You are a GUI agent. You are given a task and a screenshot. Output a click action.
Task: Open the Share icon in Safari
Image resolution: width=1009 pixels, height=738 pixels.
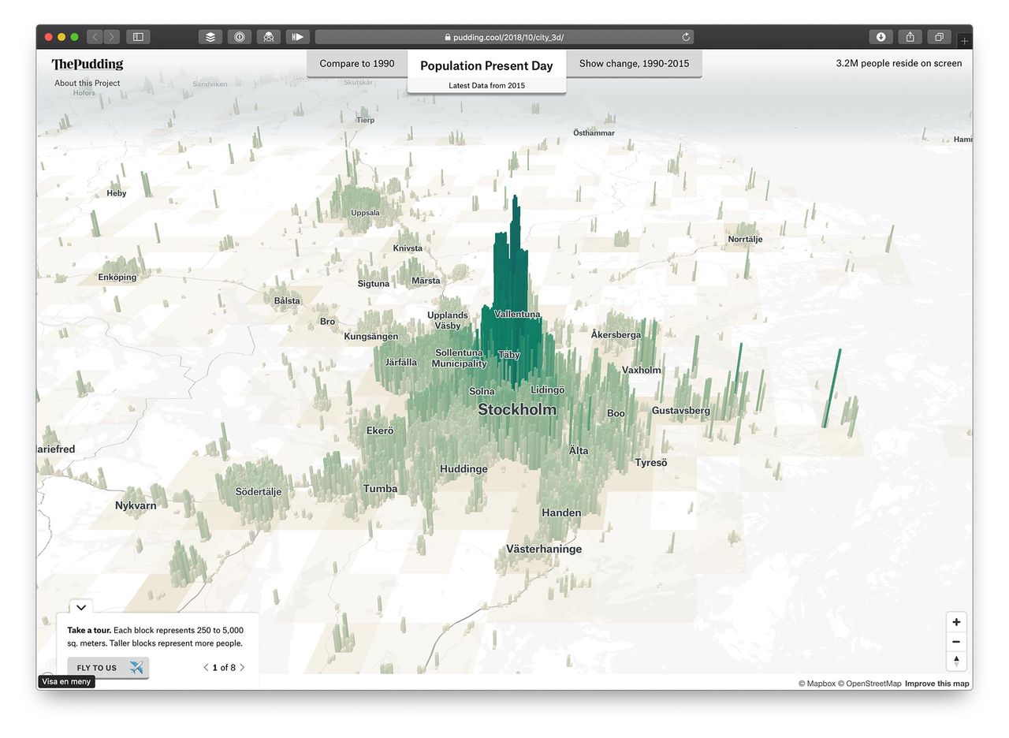(x=910, y=37)
